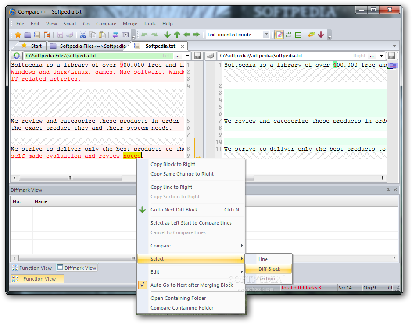Click the Undo arrow icon

(x=144, y=35)
